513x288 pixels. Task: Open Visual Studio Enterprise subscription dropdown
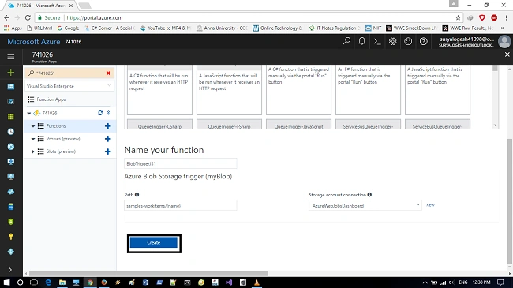point(69,86)
